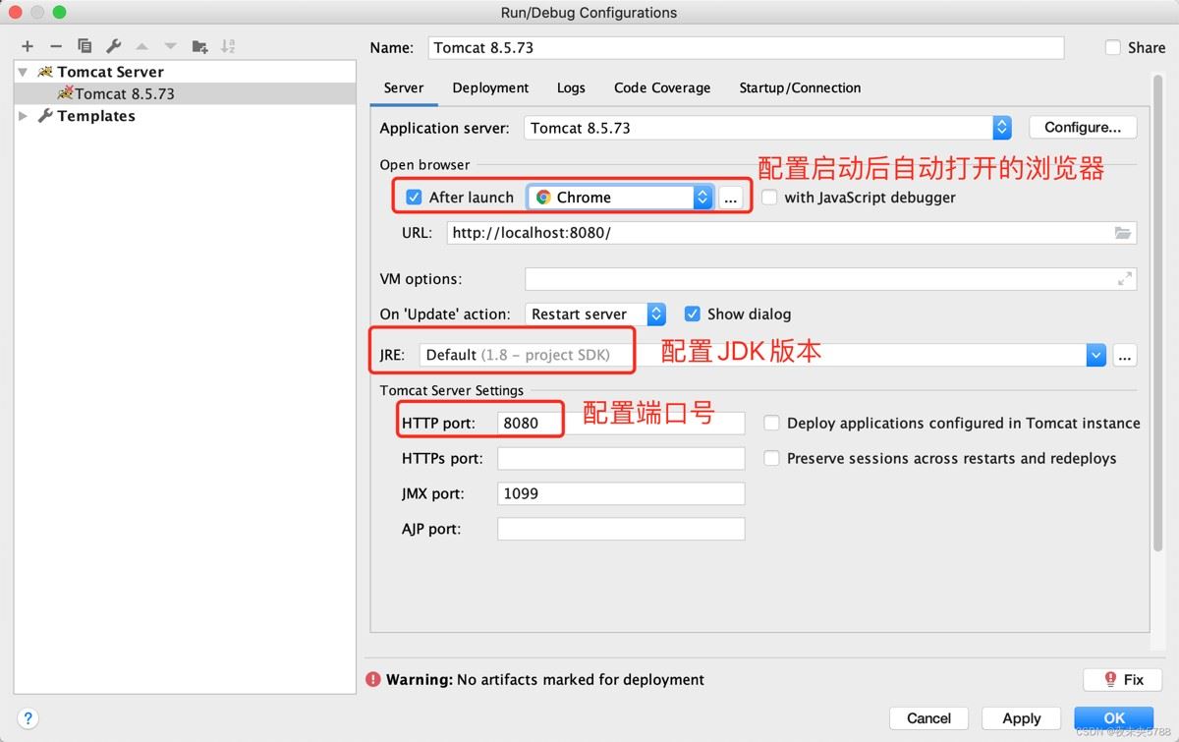Expand the VM options field icon
Viewport: 1179px width, 742px height.
pos(1124,279)
